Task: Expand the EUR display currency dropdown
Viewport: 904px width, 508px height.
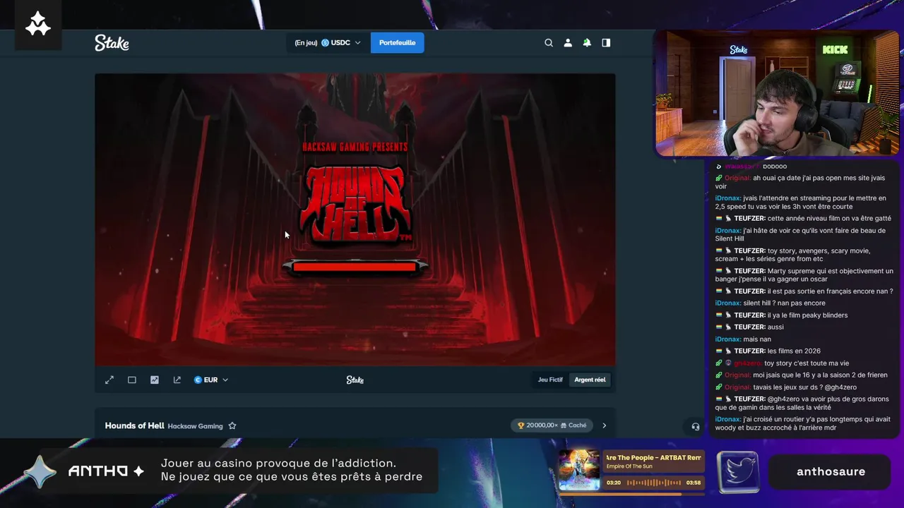Action: (x=211, y=380)
